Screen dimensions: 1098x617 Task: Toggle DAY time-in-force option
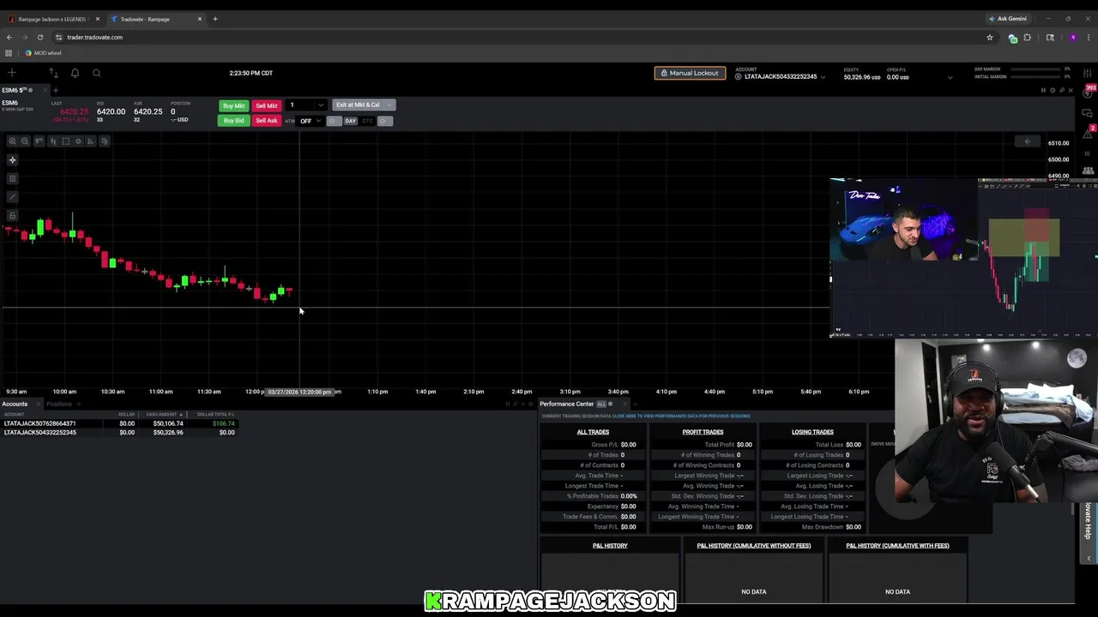pyautogui.click(x=350, y=121)
